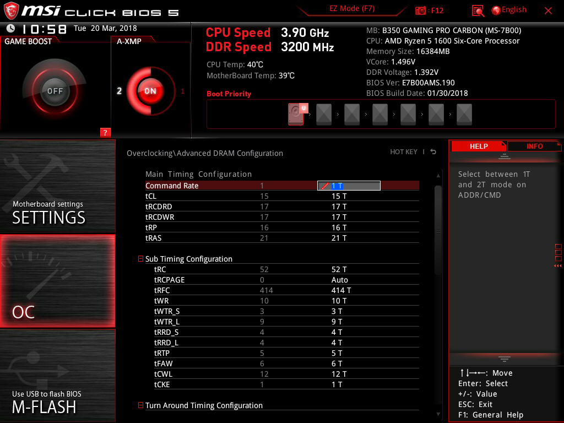This screenshot has width=564, height=423.
Task: Collapse Turn Around Timing Configuration section
Action: point(140,405)
